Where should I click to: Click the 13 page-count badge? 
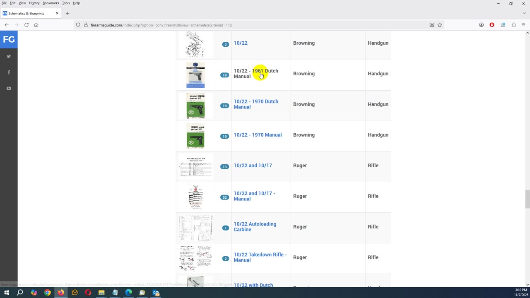(224, 167)
